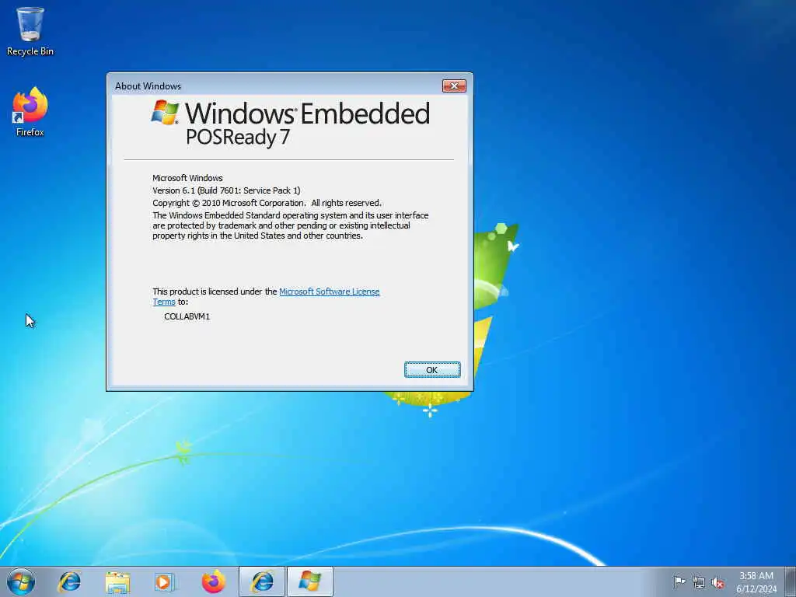This screenshot has height=597, width=796.
Task: Close the About Windows dialog
Action: coord(454,86)
